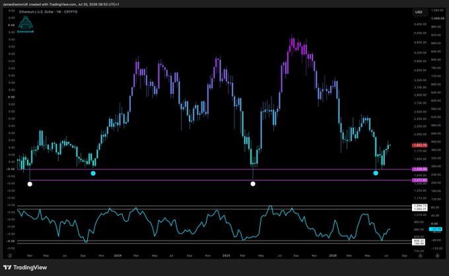
Task: Select the cyan dot marker near Oct 2023
Action: point(93,173)
